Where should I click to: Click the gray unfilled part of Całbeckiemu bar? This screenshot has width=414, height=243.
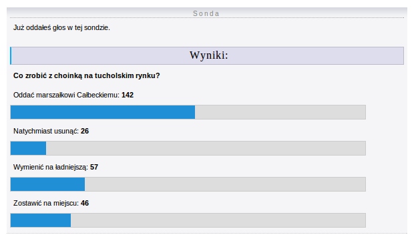point(280,112)
